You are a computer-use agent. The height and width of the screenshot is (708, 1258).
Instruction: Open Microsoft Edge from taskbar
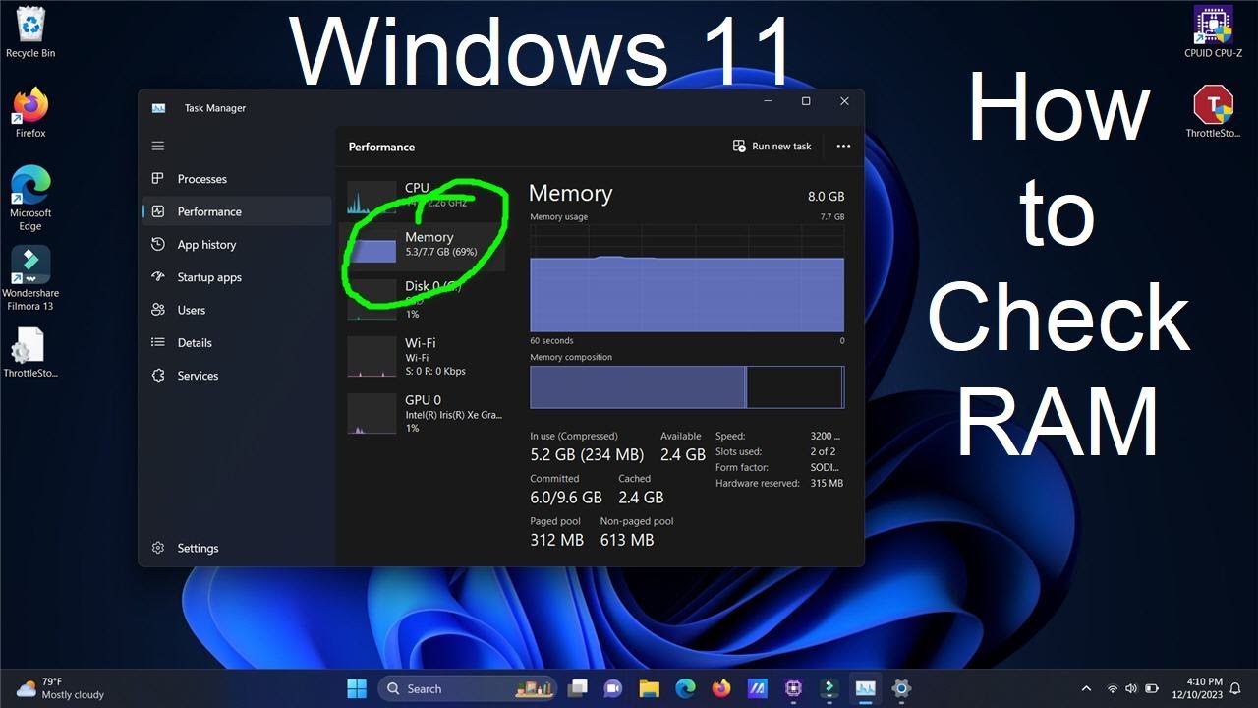pyautogui.click(x=685, y=688)
